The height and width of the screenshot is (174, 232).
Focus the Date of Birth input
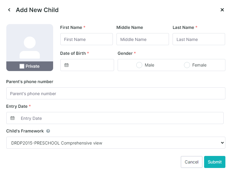87,65
